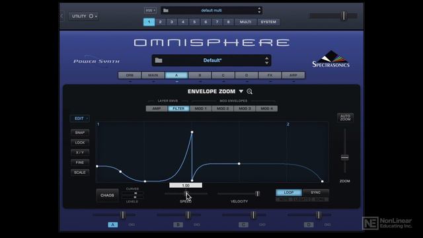Click the link icon beside layer B
The width and height of the screenshot is (423, 238).
click(197, 225)
